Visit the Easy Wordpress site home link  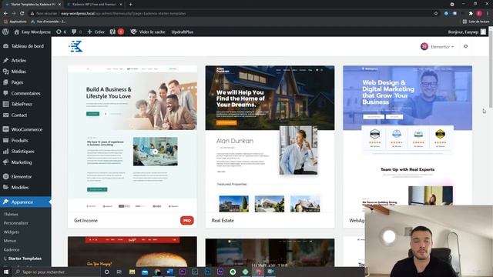32,32
